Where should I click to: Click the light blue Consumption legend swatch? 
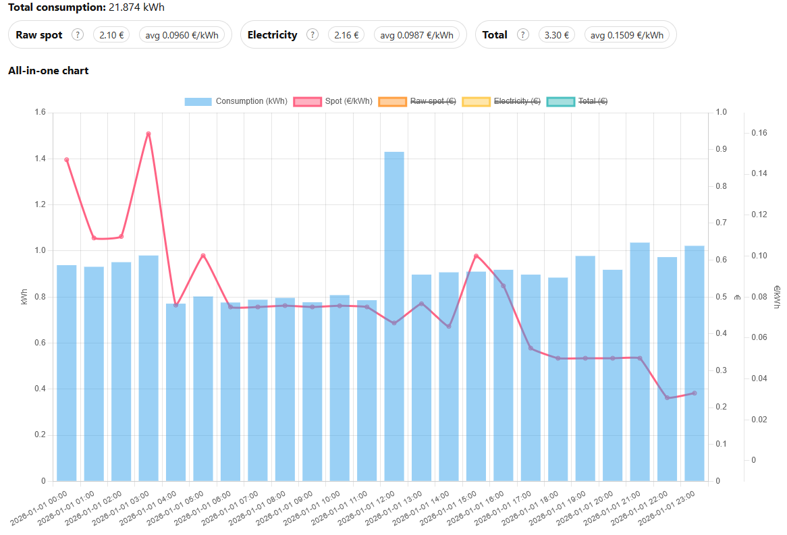pos(198,101)
